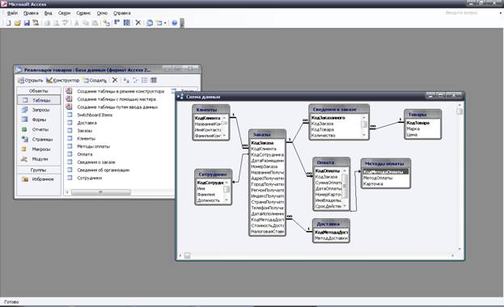Select Таблицы in Objects pane

(x=39, y=100)
